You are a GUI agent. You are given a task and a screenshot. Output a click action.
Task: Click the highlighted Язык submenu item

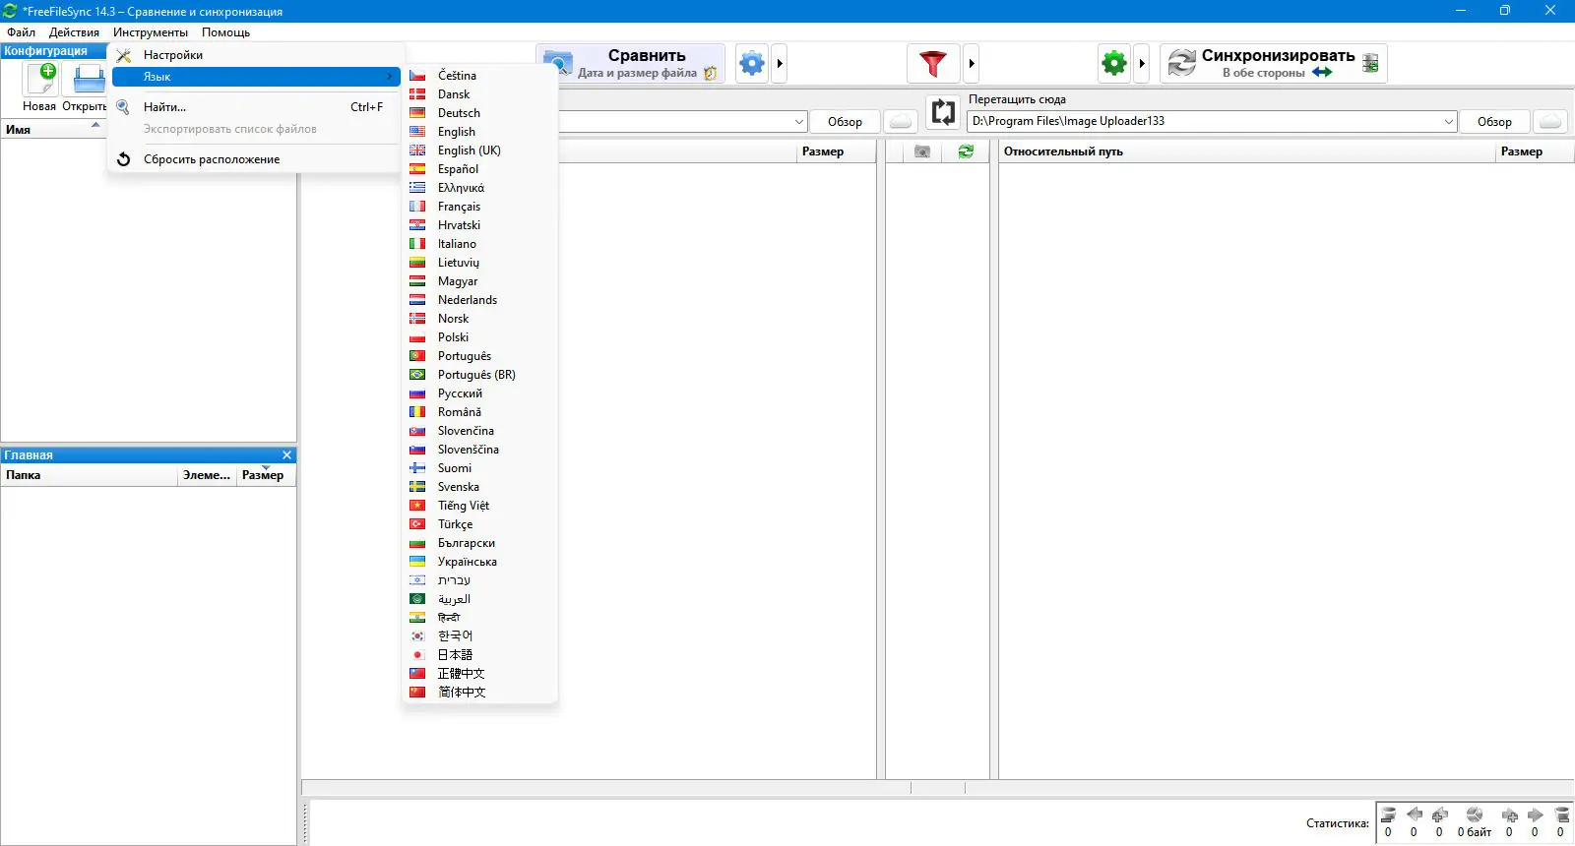(x=256, y=77)
